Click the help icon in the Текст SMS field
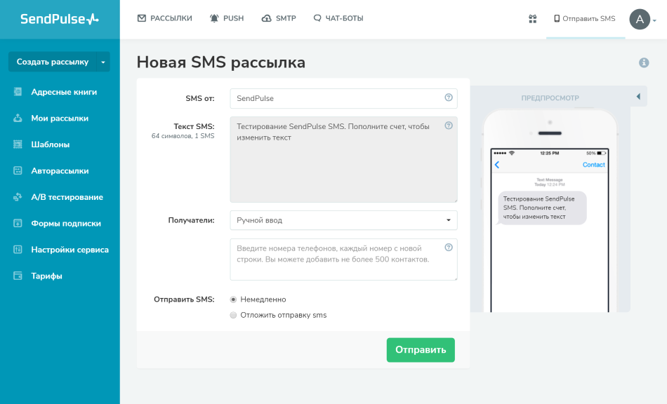 click(449, 126)
